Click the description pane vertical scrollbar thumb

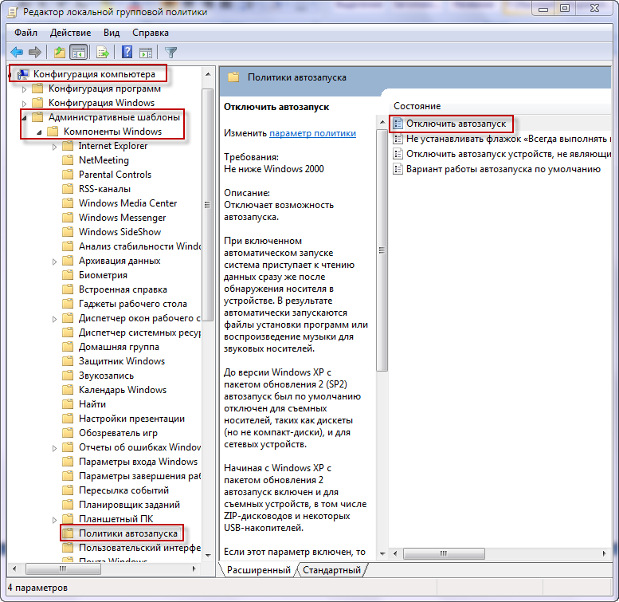click(x=382, y=250)
